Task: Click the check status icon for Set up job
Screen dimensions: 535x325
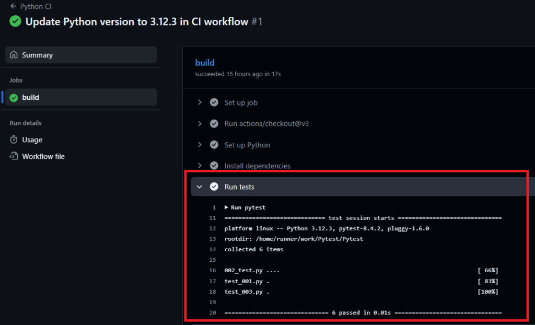Action: tap(214, 102)
